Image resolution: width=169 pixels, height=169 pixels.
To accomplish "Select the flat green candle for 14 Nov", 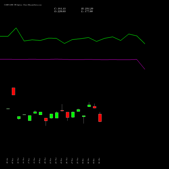I will pyautogui.click(x=24, y=115).
